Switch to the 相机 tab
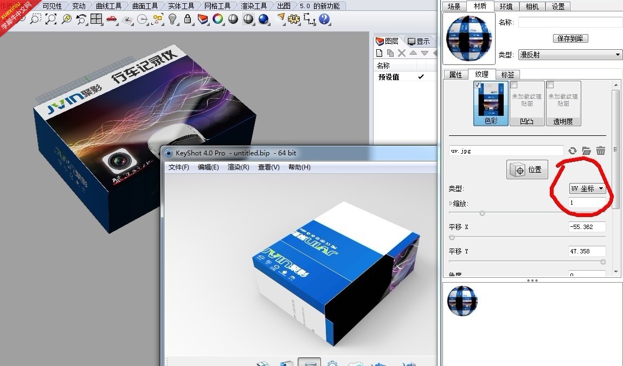 coord(531,6)
